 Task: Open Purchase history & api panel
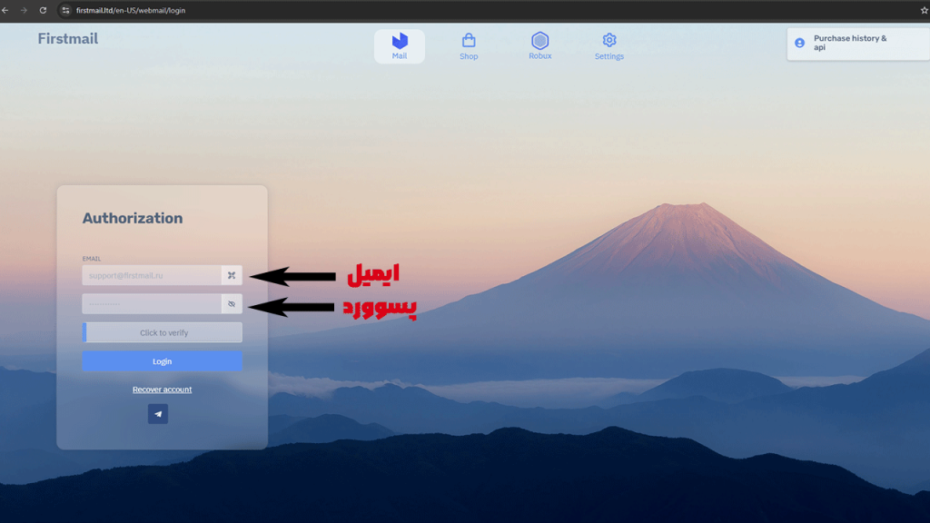click(850, 43)
